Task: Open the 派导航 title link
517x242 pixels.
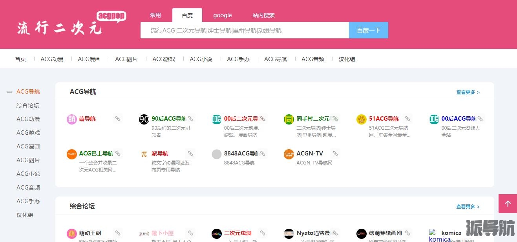Action: click(160, 154)
